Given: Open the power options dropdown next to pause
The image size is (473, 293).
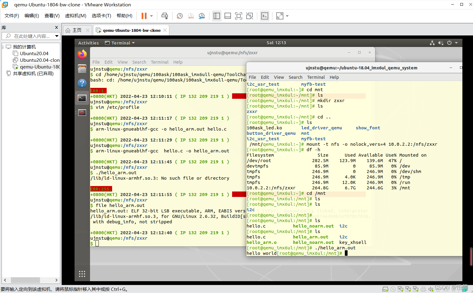Looking at the screenshot, I should pyautogui.click(x=152, y=16).
